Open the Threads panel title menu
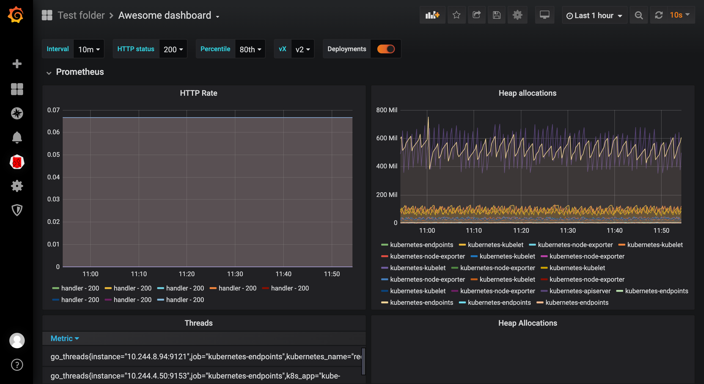The height and width of the screenshot is (384, 704). [x=199, y=323]
